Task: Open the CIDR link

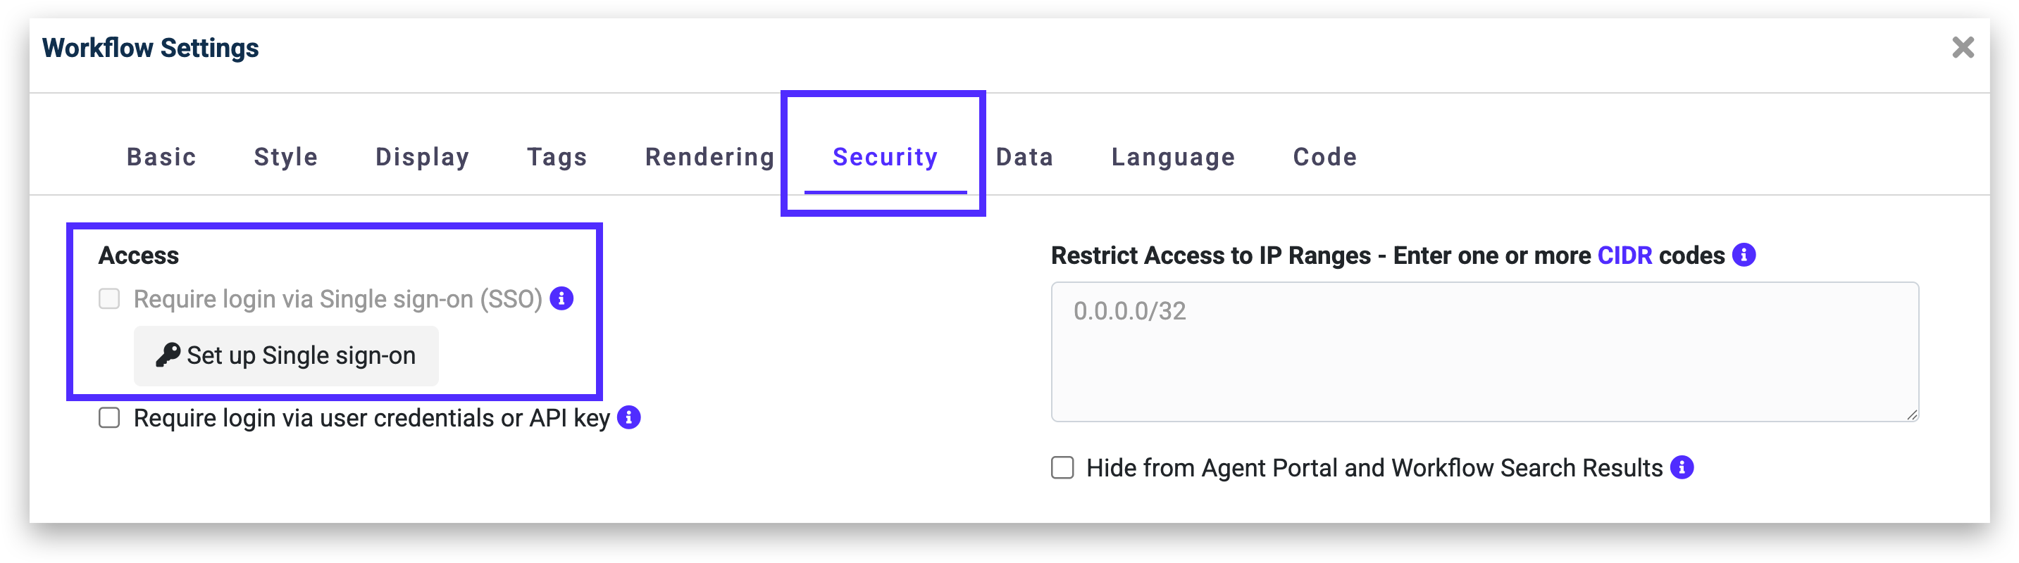Action: (1624, 256)
